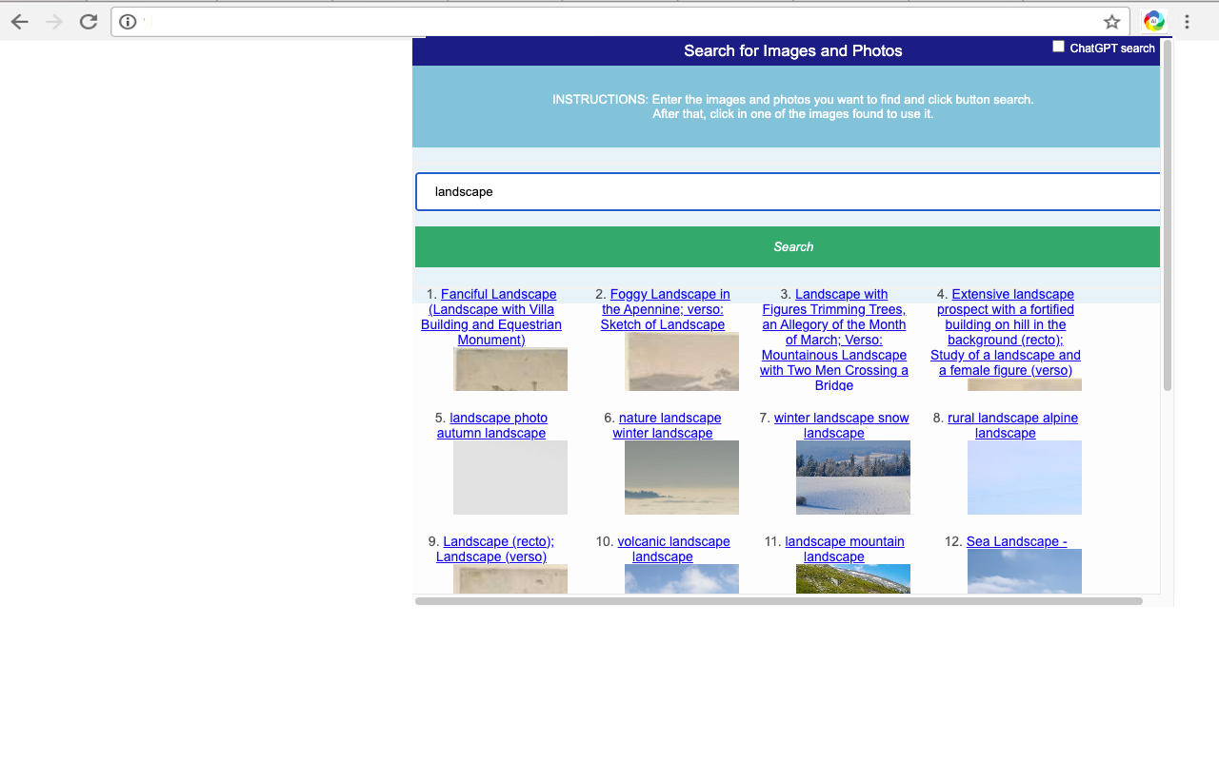Click the browser forward arrow

coord(54,22)
